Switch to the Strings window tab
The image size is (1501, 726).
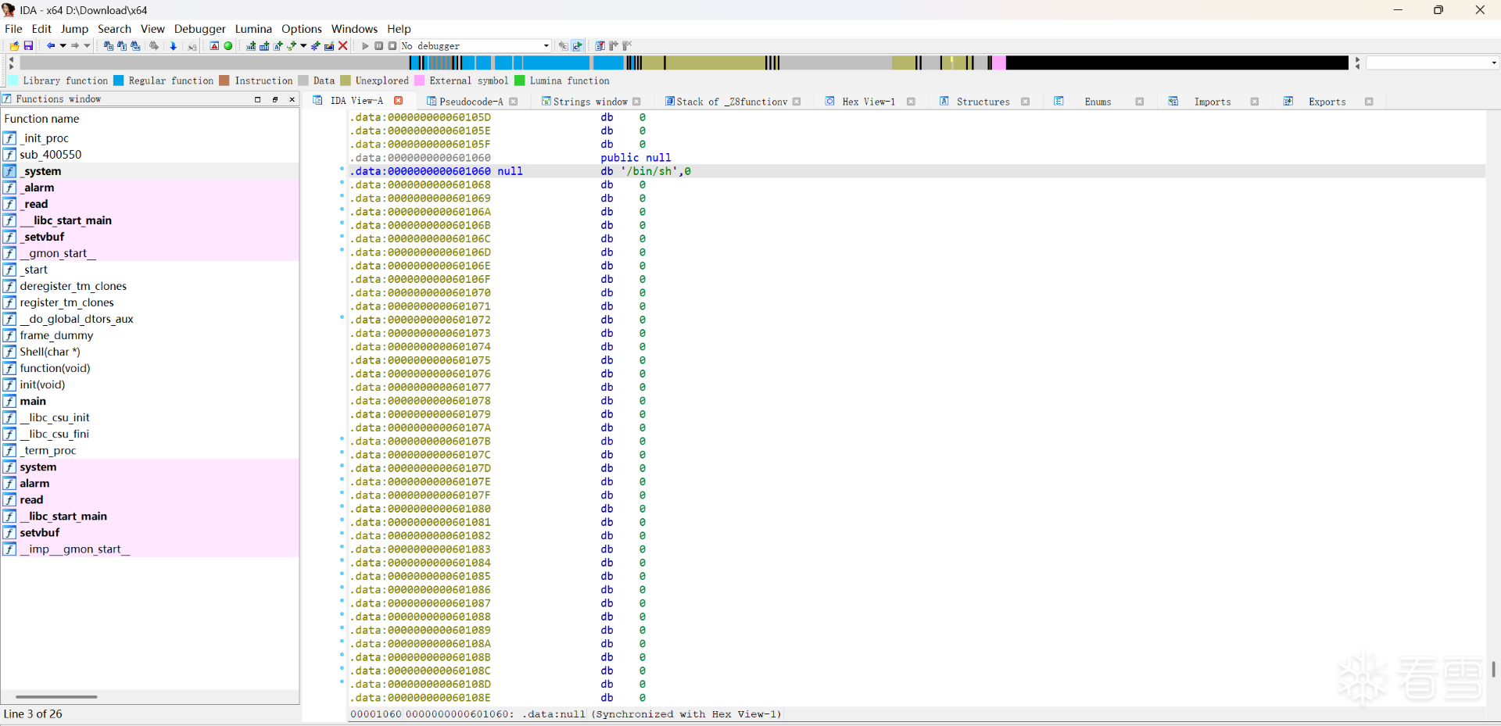pyautogui.click(x=590, y=102)
